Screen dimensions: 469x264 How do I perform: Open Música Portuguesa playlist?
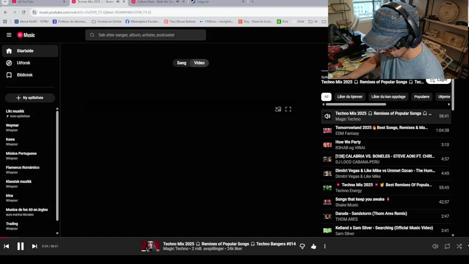[29, 155]
